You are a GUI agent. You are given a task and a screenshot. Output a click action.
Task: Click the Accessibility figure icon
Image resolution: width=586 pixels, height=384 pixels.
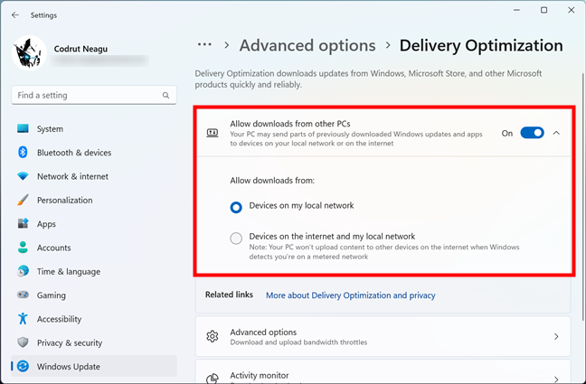pos(23,319)
